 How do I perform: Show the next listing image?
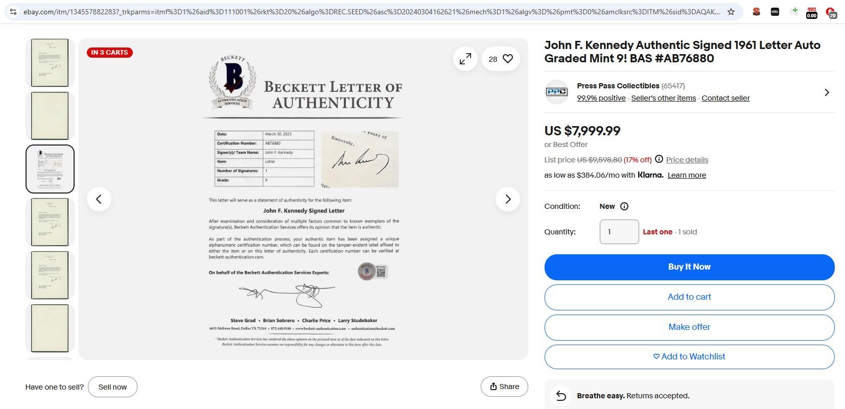(x=507, y=199)
